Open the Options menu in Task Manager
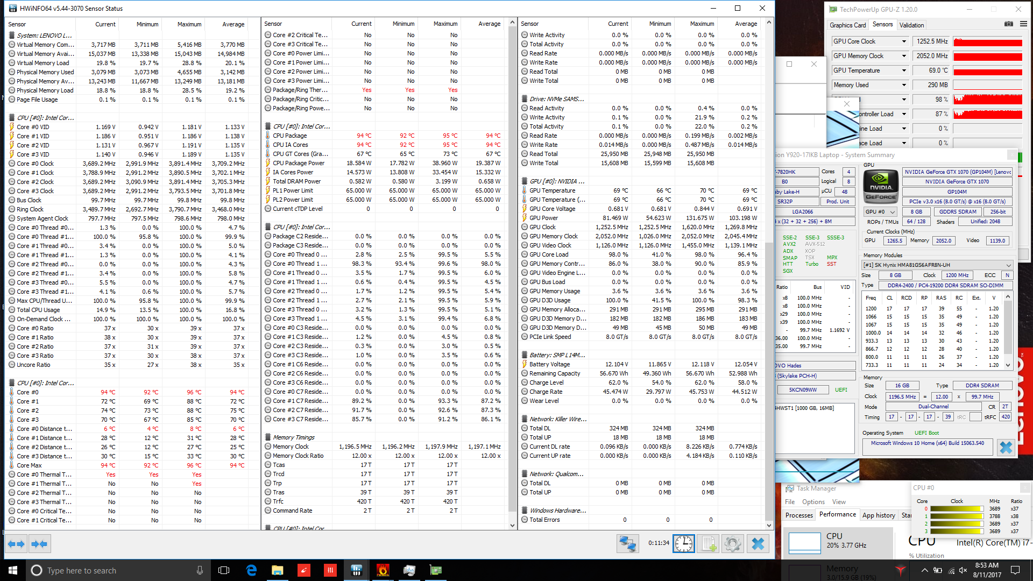 tap(813, 502)
